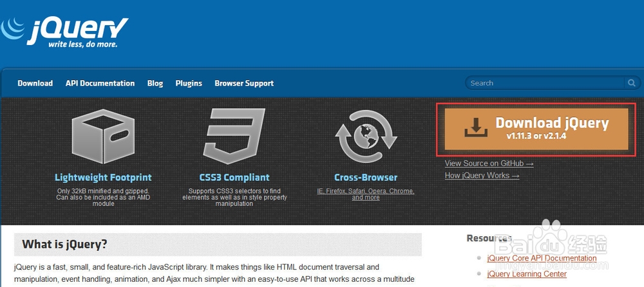Open the jQuery Learning Center link

(527, 274)
